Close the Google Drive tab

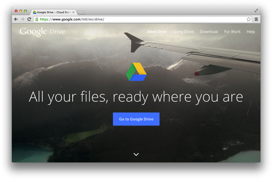click(74, 12)
